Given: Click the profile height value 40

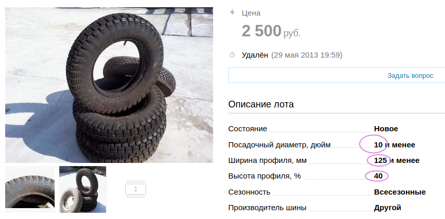Looking at the screenshot, I should pyautogui.click(x=378, y=176).
